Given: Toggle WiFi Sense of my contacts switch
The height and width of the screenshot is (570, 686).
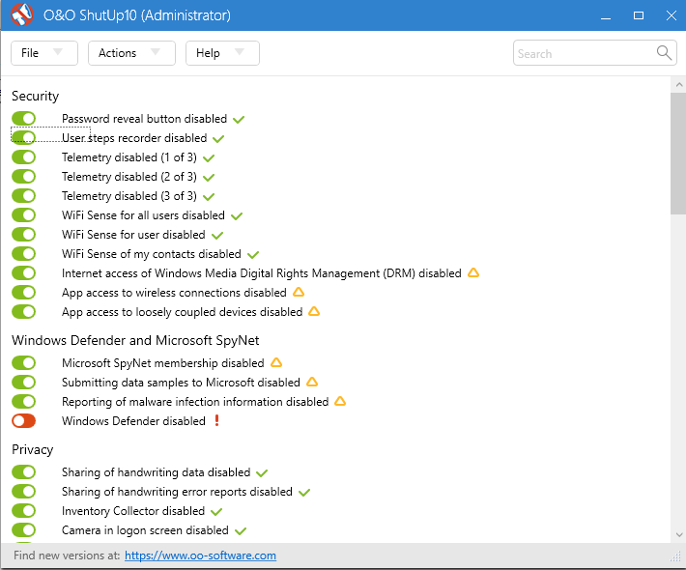Looking at the screenshot, I should pyautogui.click(x=23, y=254).
